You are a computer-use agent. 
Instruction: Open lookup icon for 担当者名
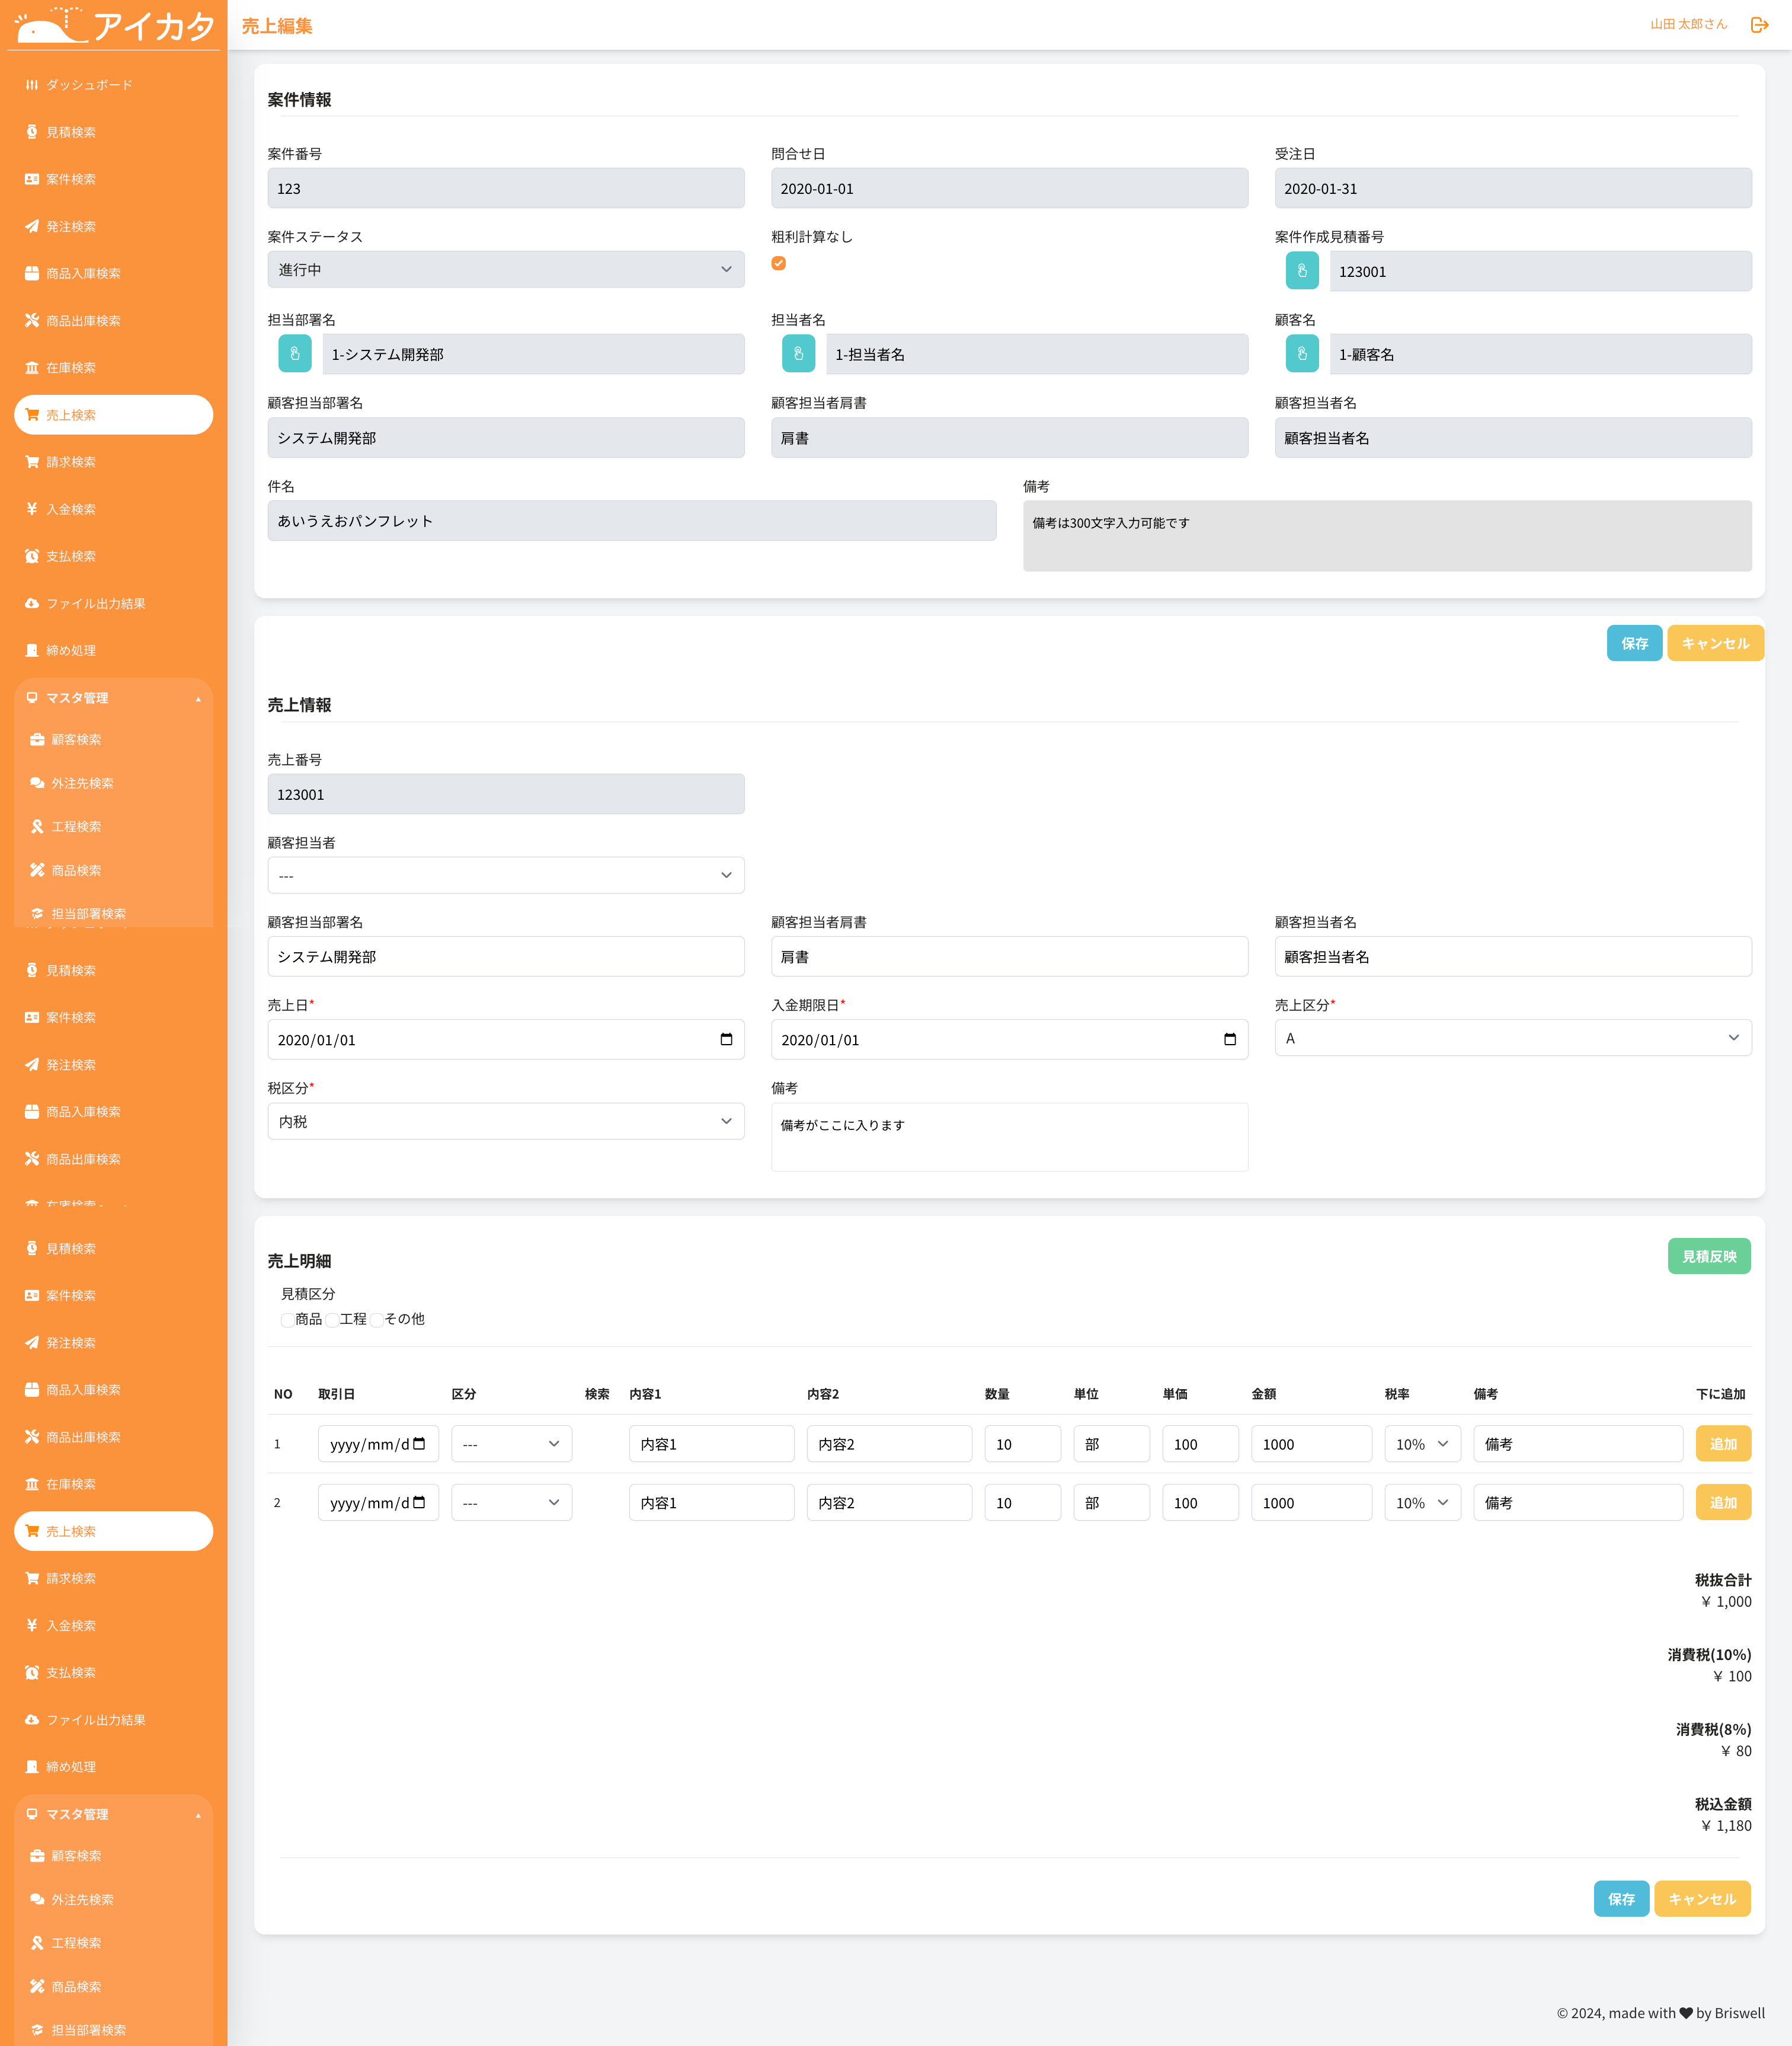point(798,354)
